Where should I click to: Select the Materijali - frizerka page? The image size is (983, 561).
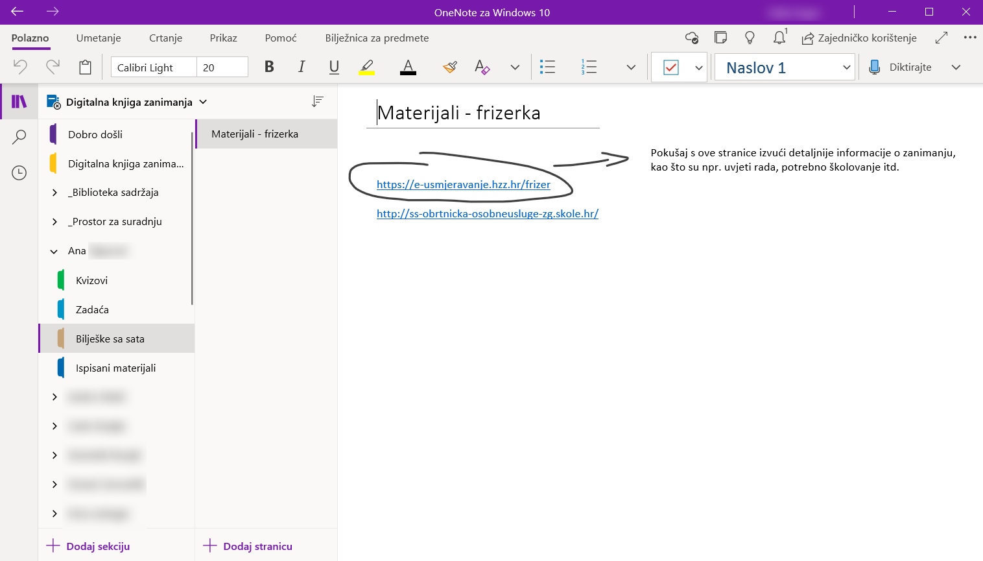pos(266,134)
